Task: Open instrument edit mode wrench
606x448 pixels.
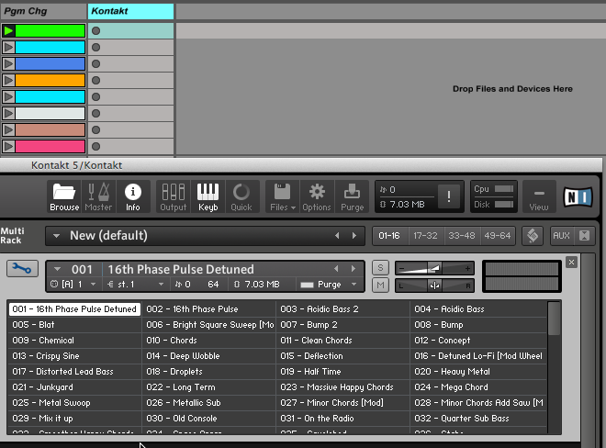Action: coord(22,269)
